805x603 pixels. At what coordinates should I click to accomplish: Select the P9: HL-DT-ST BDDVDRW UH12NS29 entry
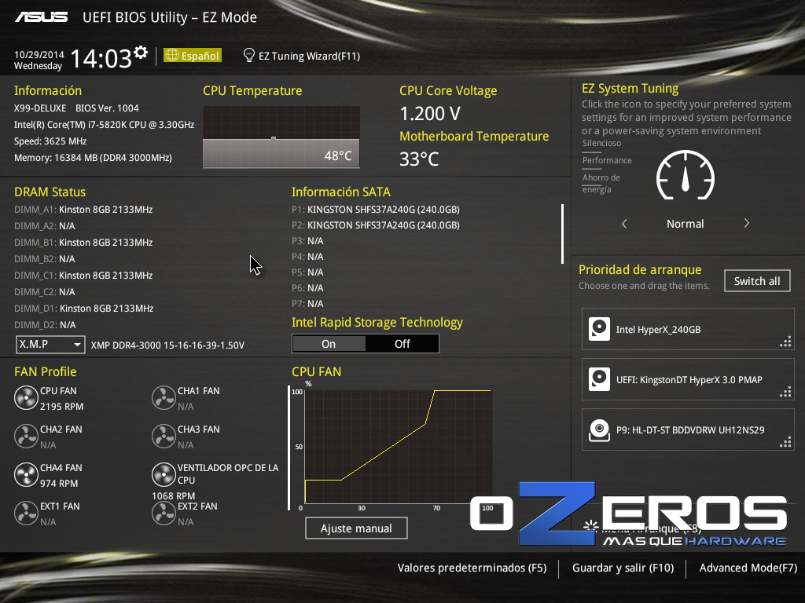click(688, 429)
